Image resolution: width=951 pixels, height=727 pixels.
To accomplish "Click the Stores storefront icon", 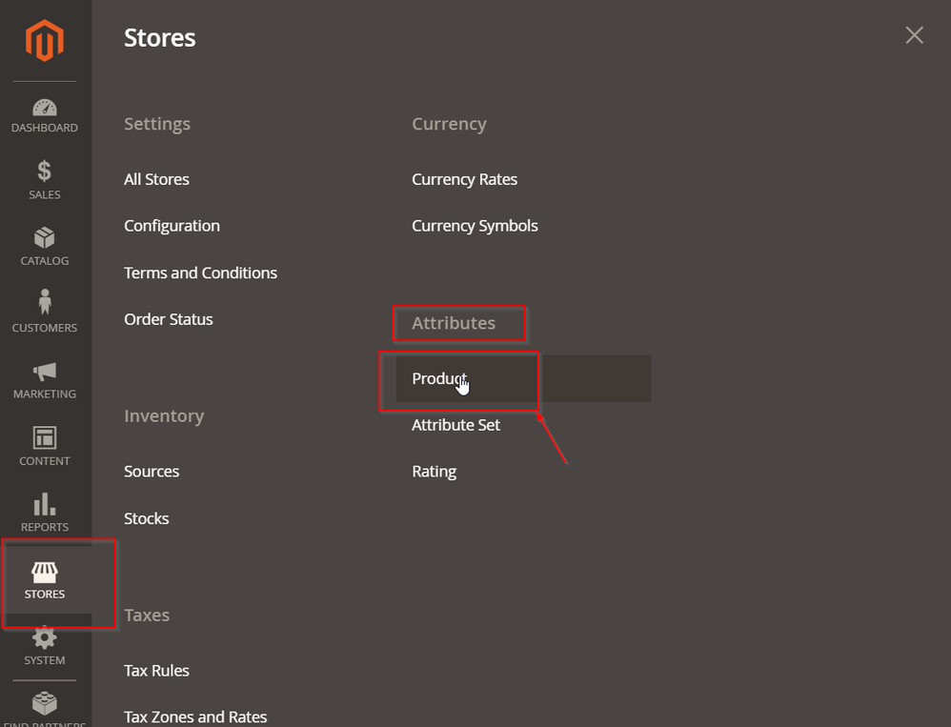I will (44, 572).
